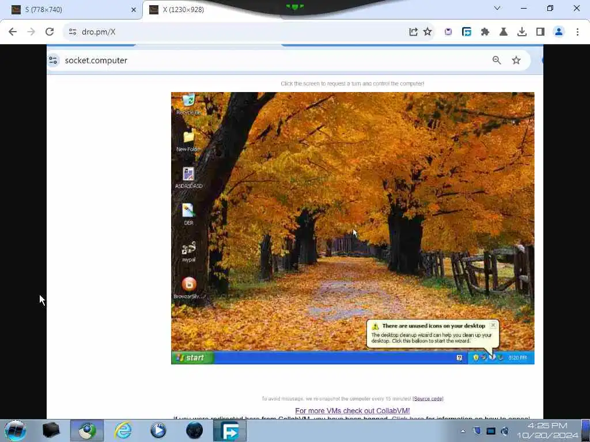Toggle the browser side panel
590x442 pixels.
pos(540,32)
